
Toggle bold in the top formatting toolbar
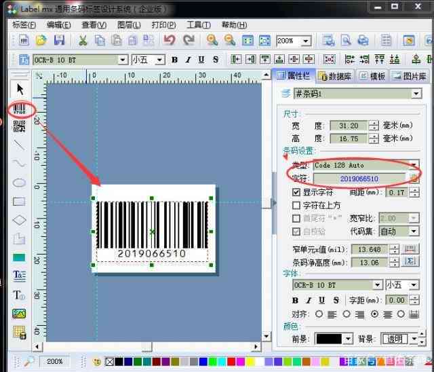[174, 60]
